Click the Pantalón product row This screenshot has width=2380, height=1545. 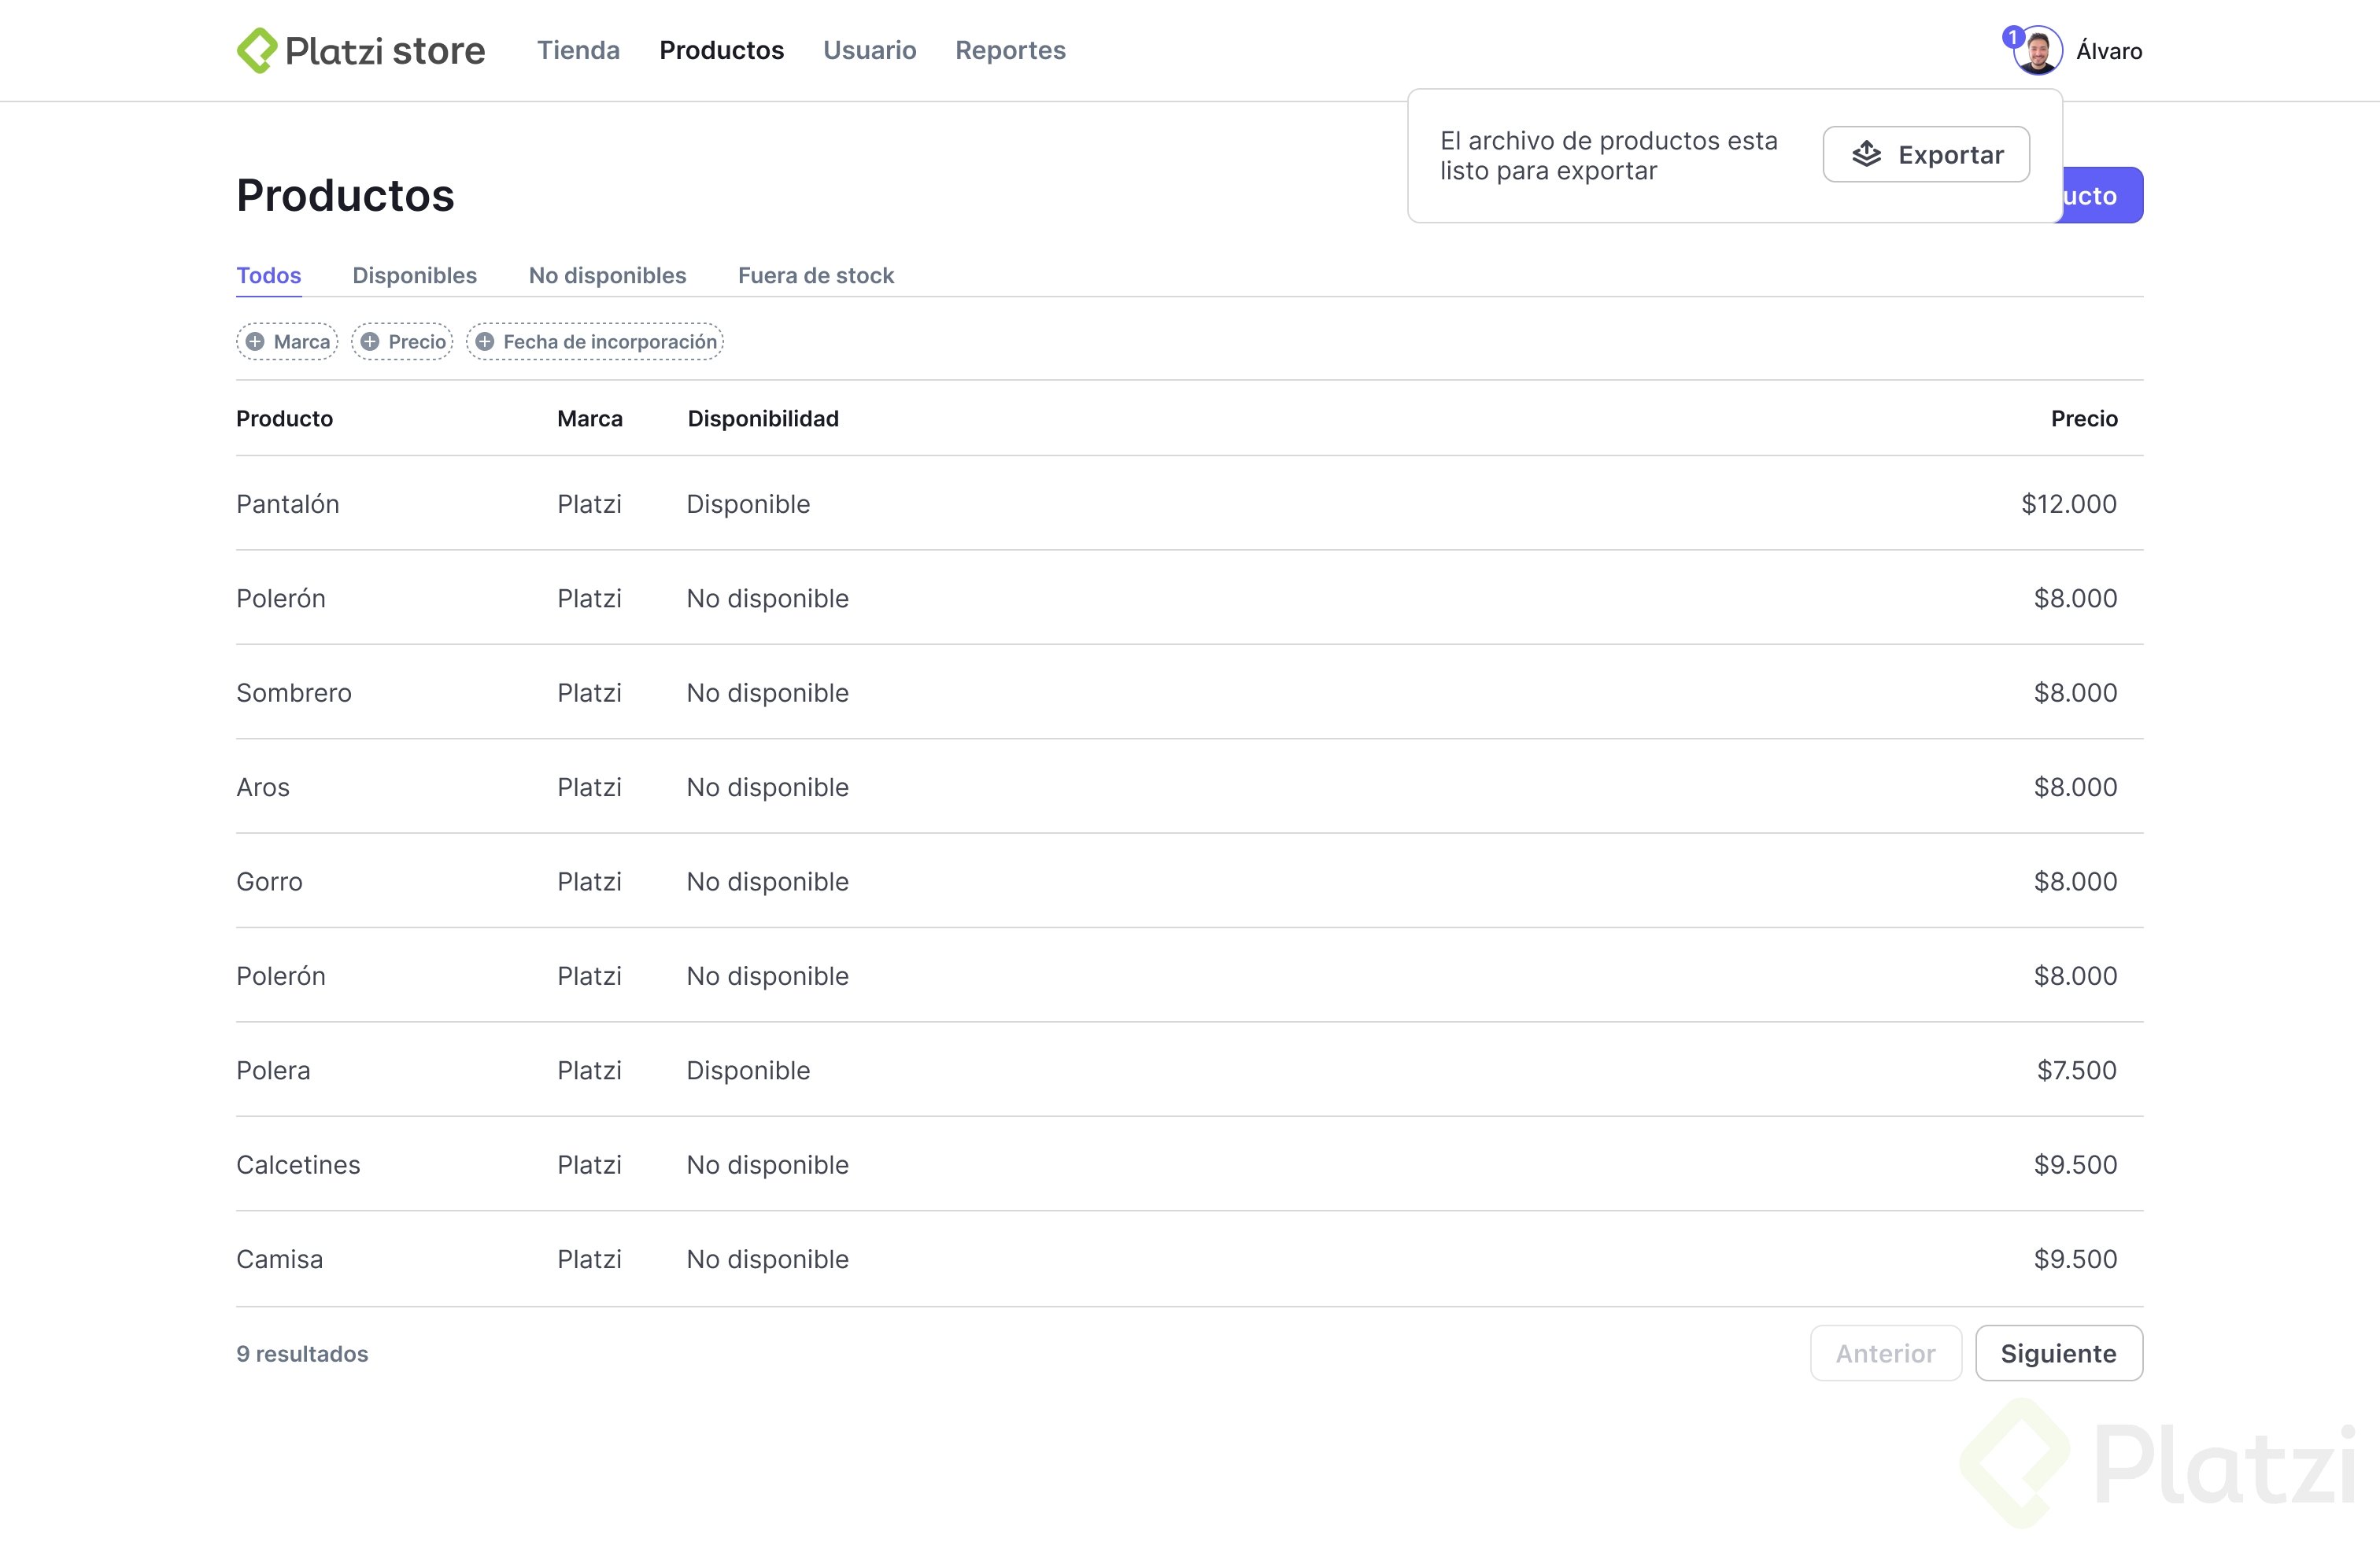tap(288, 503)
